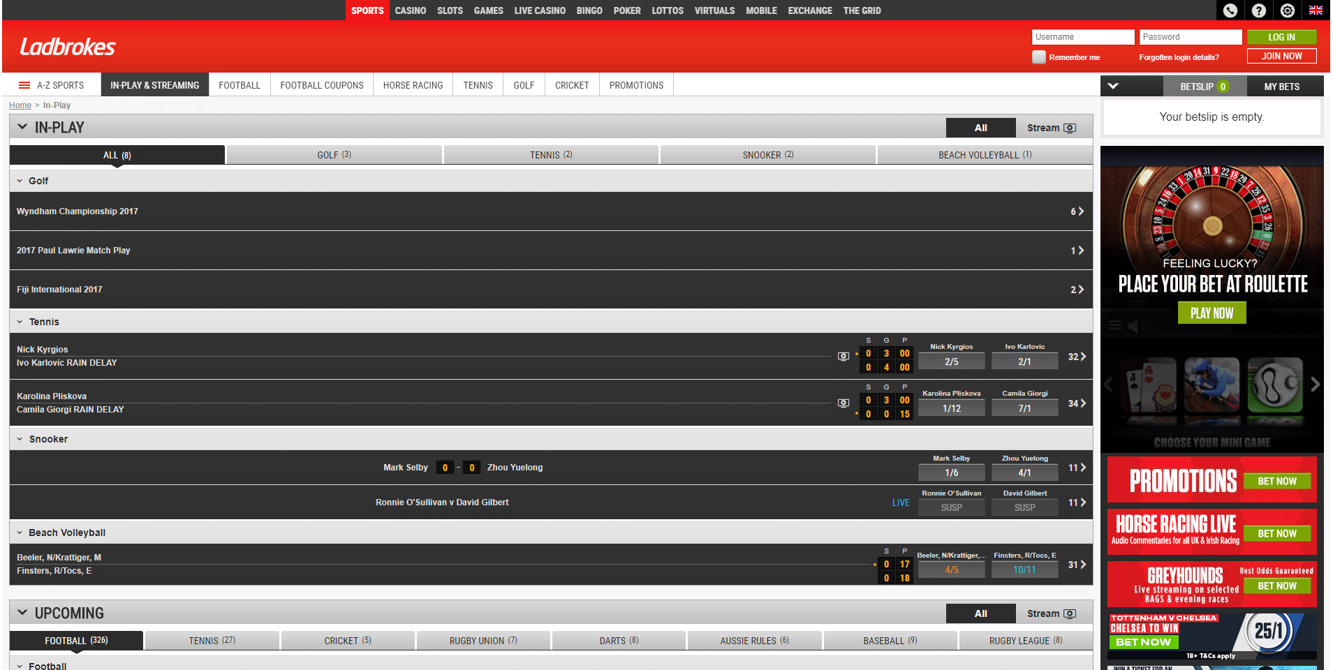Open the A-Z Sports hamburger menu icon
Image resolution: width=1333 pixels, height=670 pixels.
pos(24,85)
